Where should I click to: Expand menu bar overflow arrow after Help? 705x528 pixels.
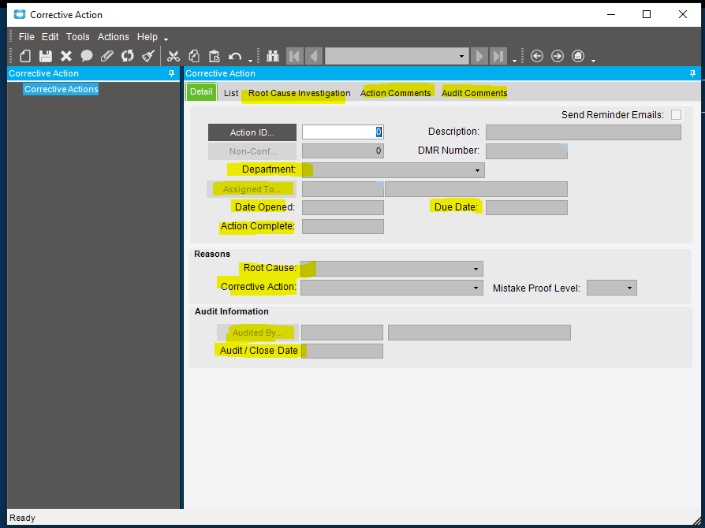coord(166,39)
